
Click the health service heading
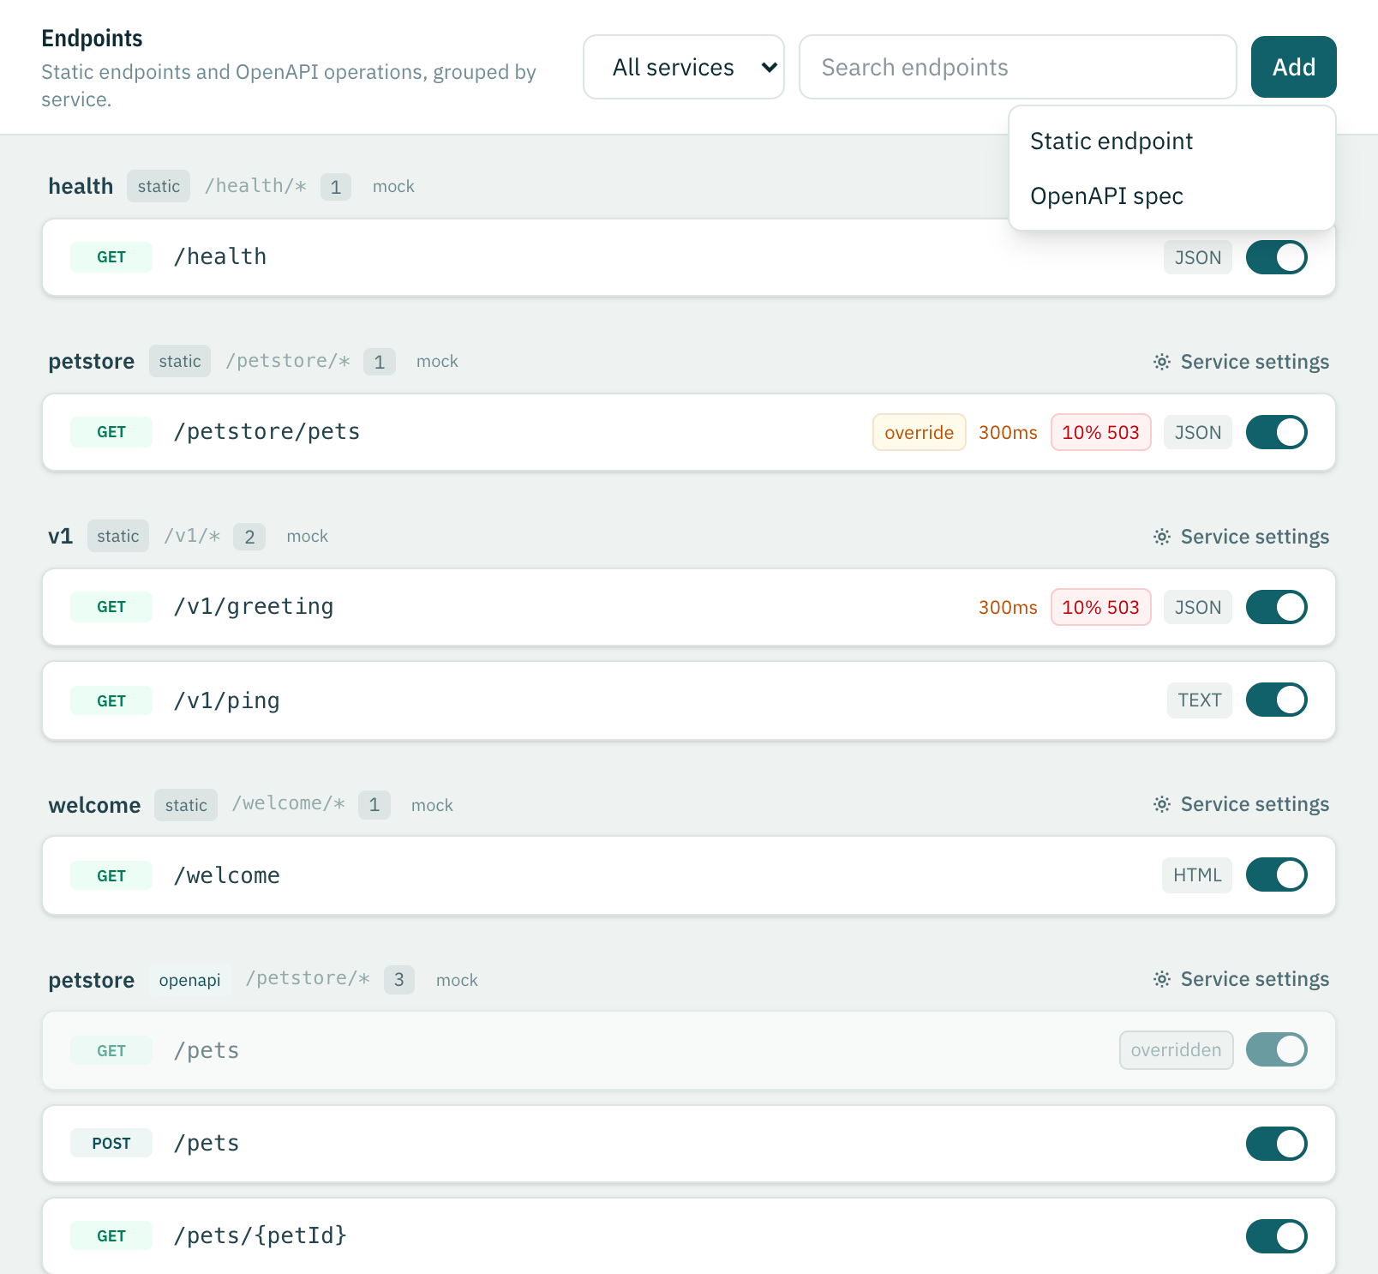[x=81, y=186]
